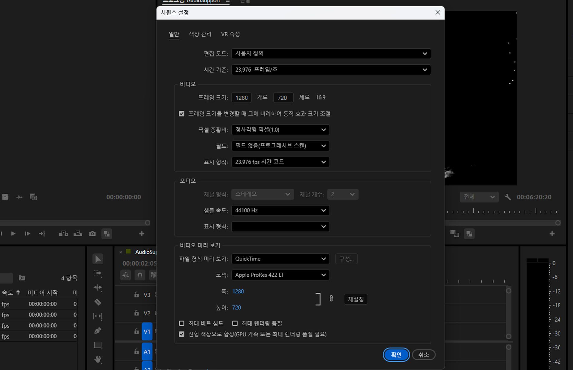
Task: Open the codec dropdown showing Apple ProRes 422 LT
Action: click(280, 275)
